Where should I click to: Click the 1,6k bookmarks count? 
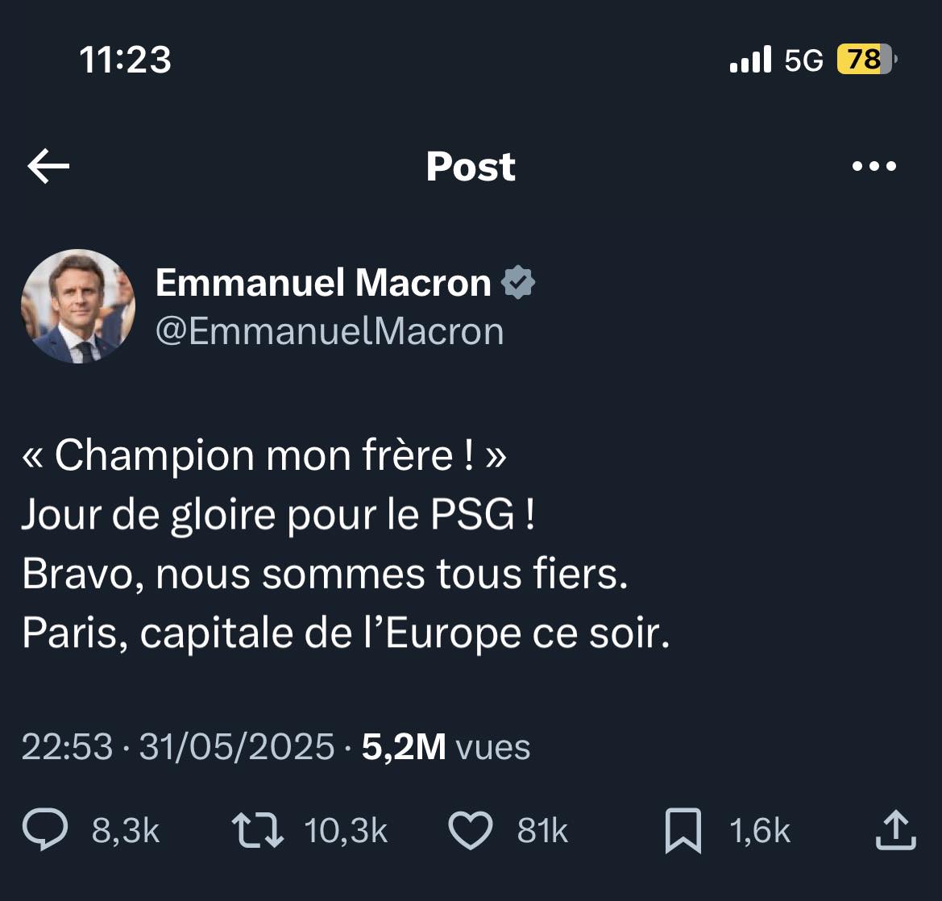point(759,831)
